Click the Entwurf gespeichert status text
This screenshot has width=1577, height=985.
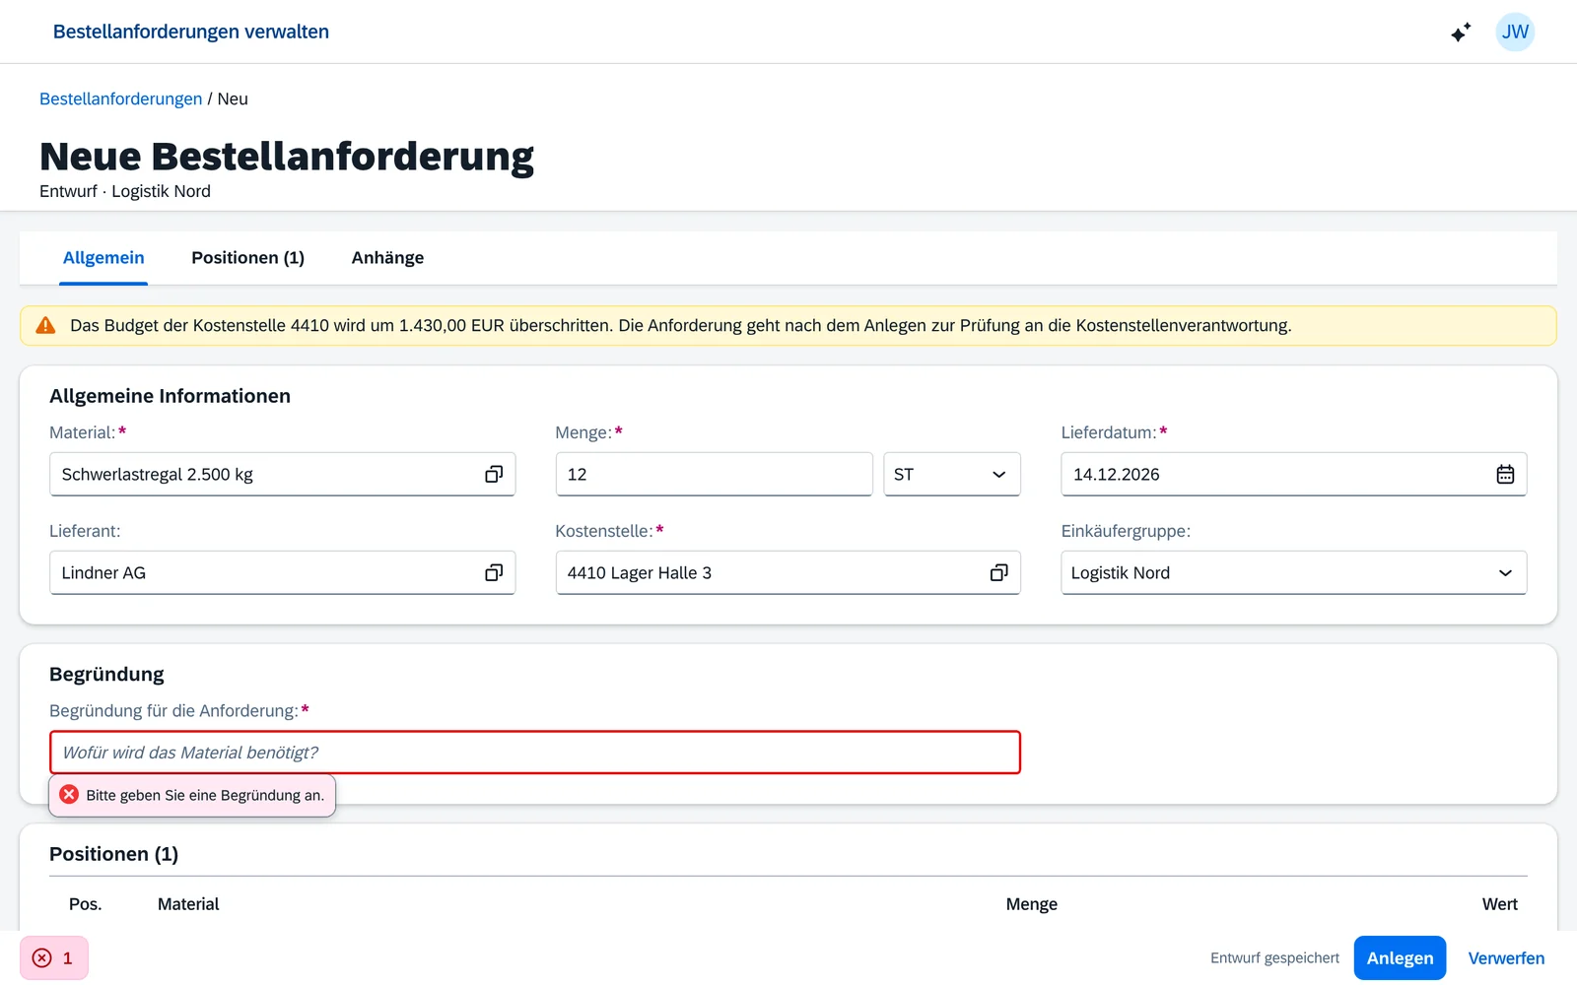pos(1274,958)
